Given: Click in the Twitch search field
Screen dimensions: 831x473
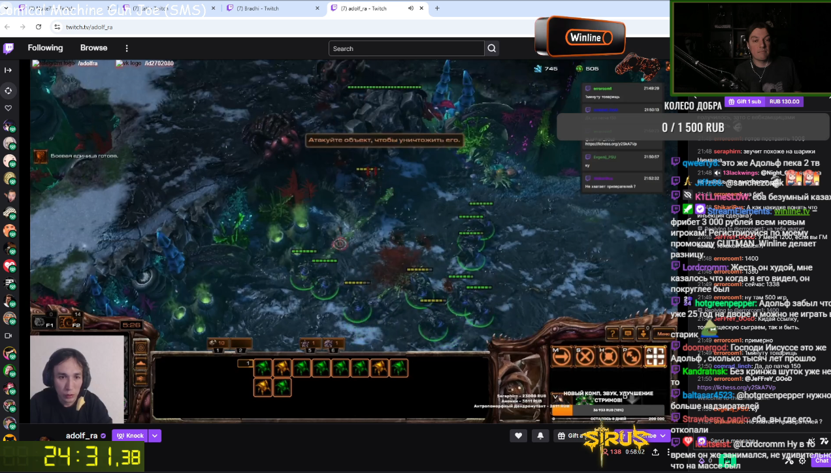Looking at the screenshot, I should pos(406,48).
